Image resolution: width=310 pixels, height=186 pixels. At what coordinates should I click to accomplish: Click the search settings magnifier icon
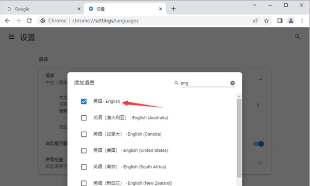[x=298, y=37]
